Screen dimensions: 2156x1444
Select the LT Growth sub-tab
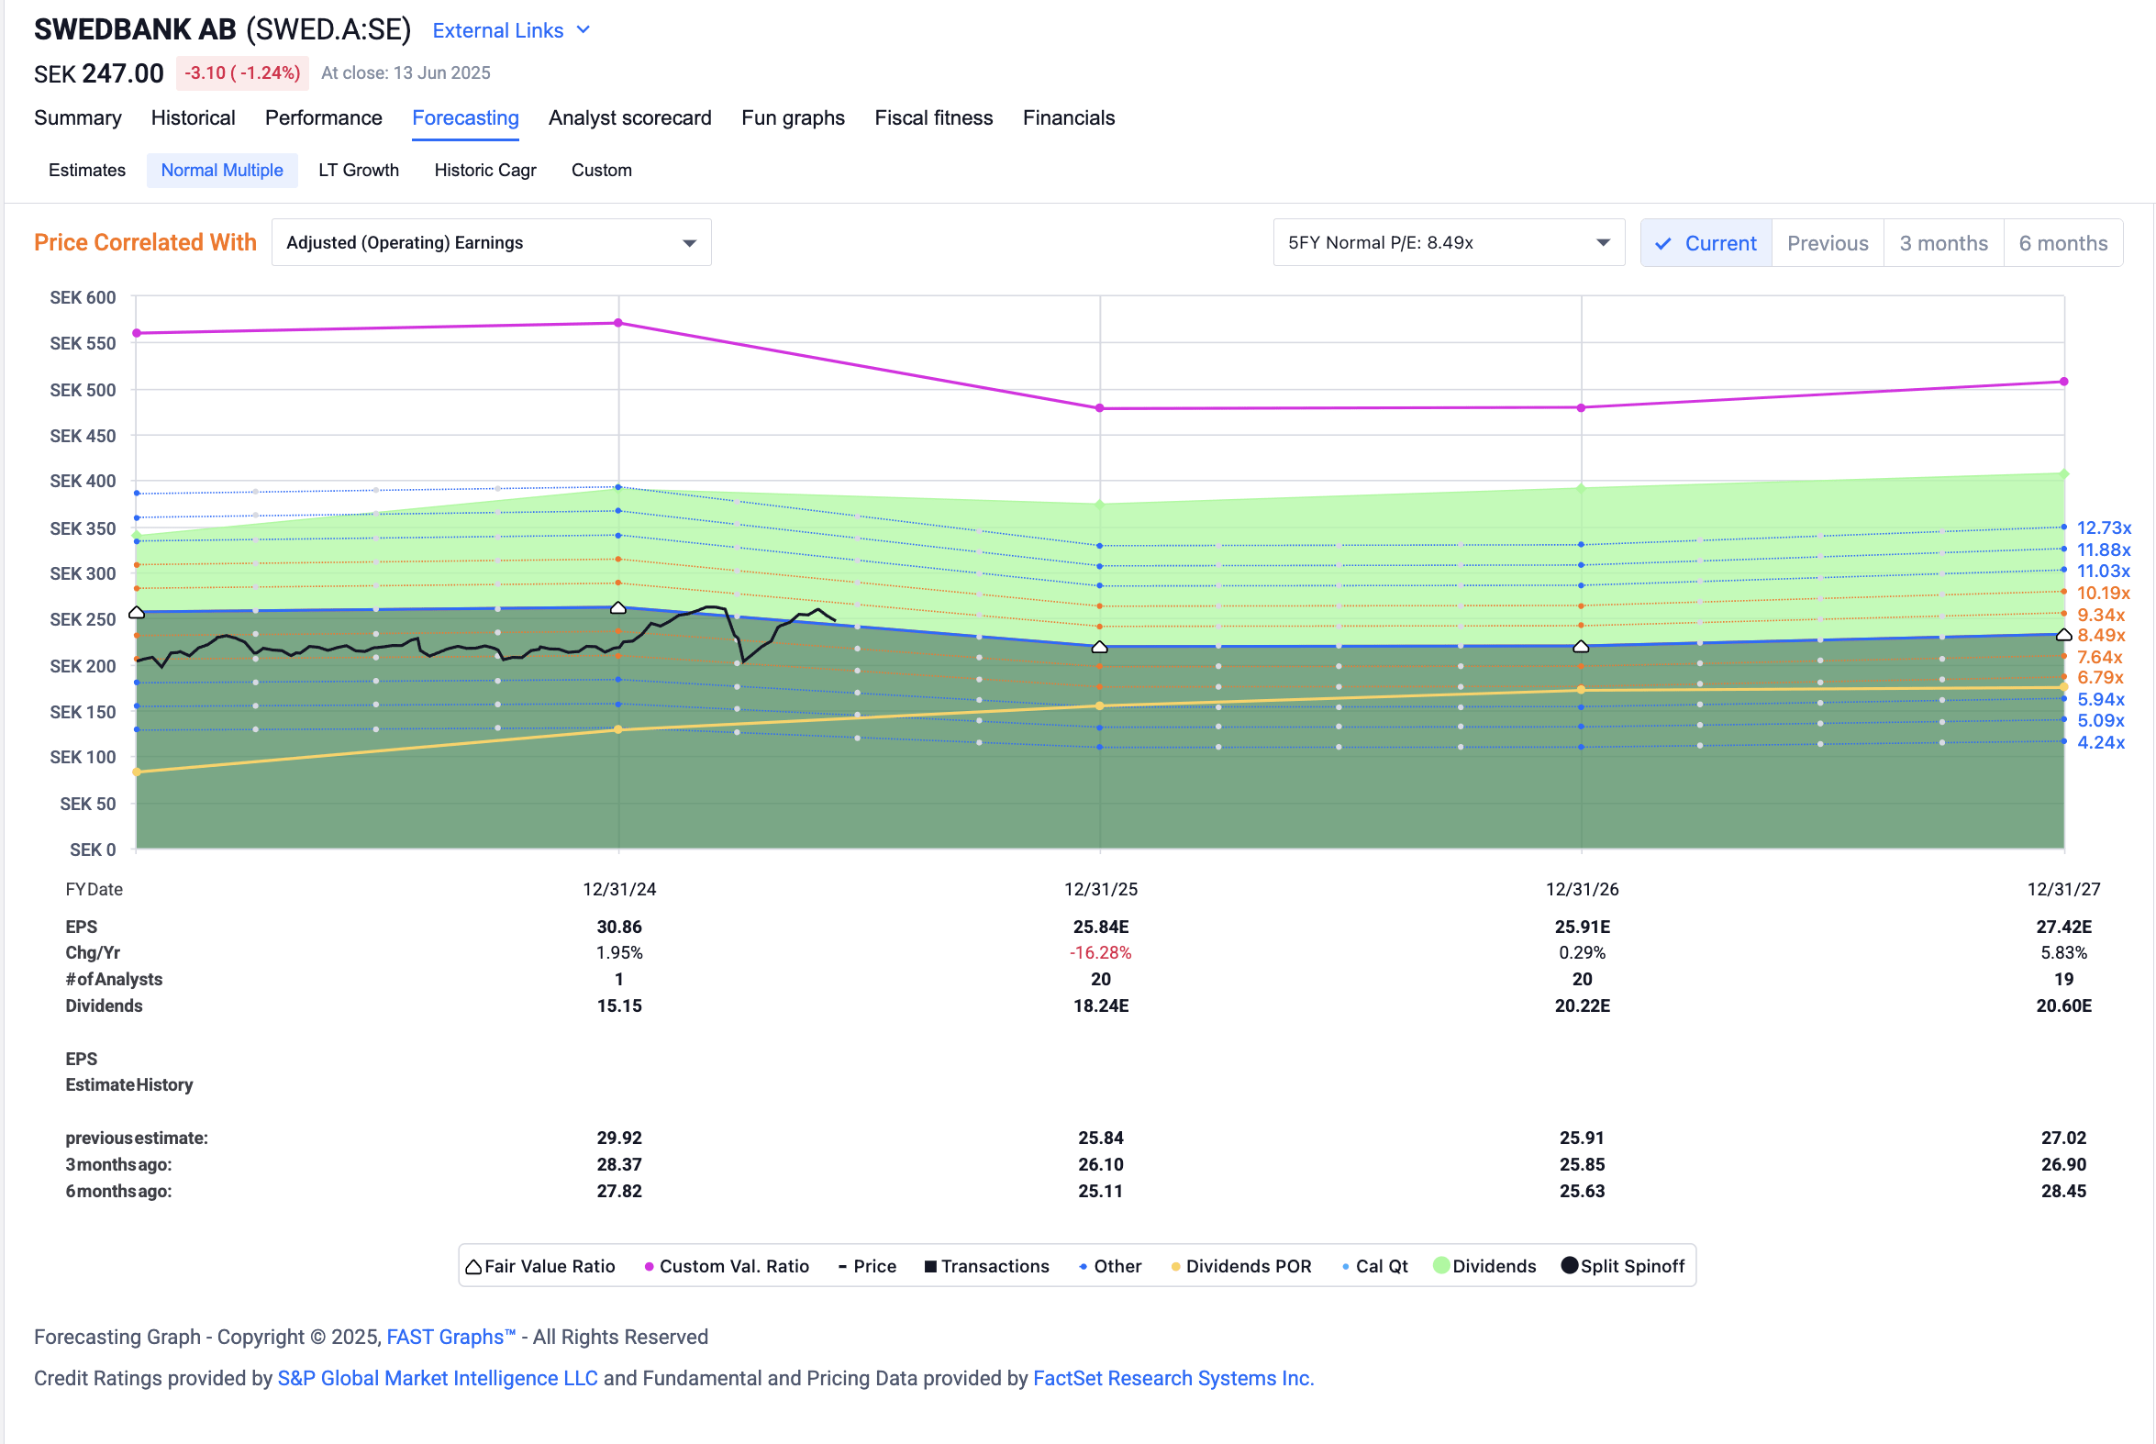[x=358, y=171]
